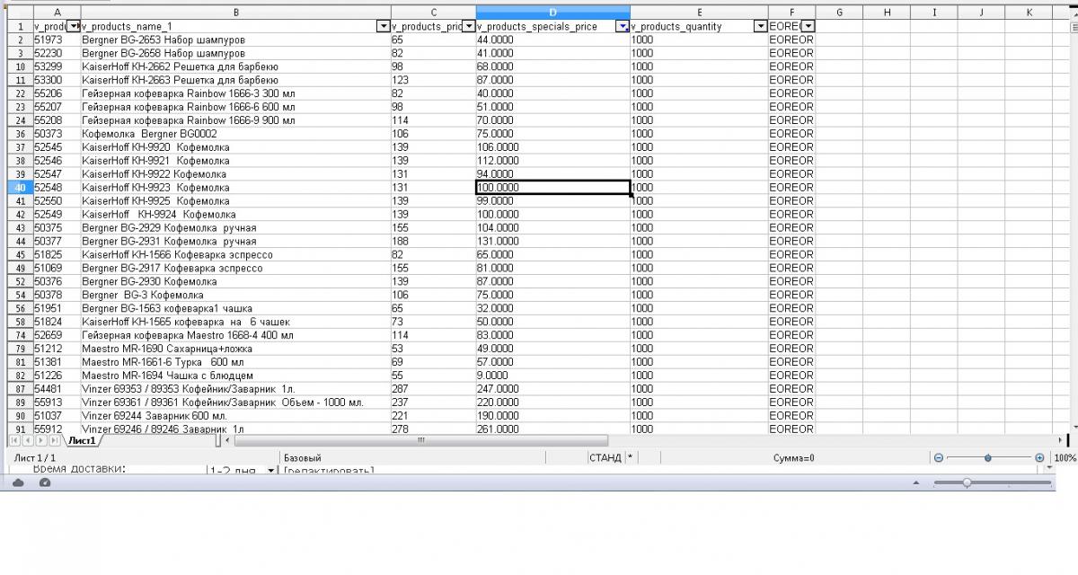This screenshot has height=575, width=1078.
Task: Select cell Bergner BG-2929 Кофемолка ручная
Action: click(235, 228)
